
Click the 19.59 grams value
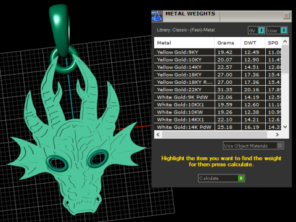pos(225,105)
